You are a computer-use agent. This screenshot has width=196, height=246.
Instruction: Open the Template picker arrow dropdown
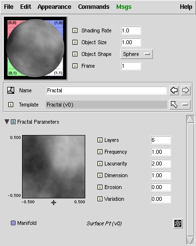click(x=180, y=105)
